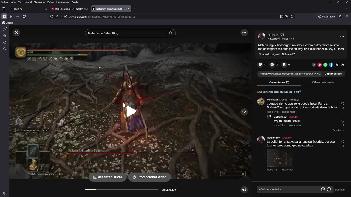Bookmark this page with star
Viewport: 351px width, 197px height.
(x=292, y=16)
